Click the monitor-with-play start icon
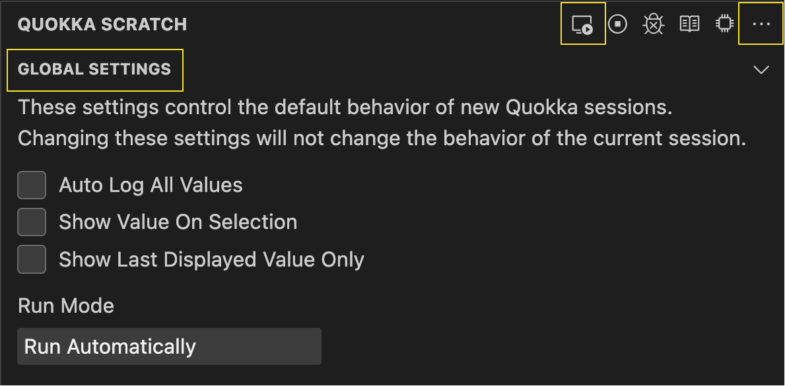 pos(582,25)
